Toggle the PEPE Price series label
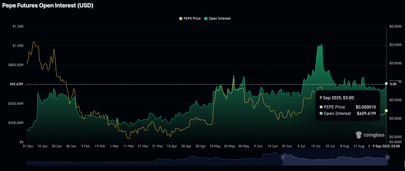Image resolution: width=405 pixels, height=171 pixels. coord(192,19)
